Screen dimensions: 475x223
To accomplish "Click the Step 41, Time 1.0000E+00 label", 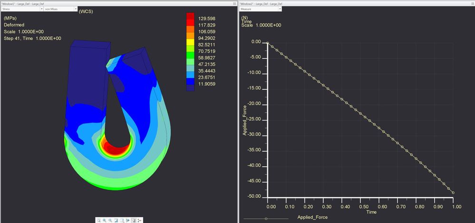I will [32, 39].
